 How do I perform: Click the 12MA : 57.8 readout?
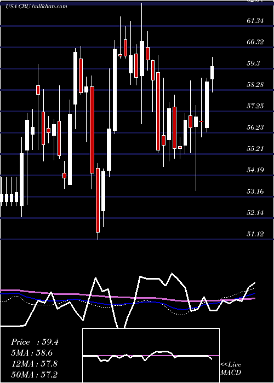pyautogui.click(x=35, y=363)
